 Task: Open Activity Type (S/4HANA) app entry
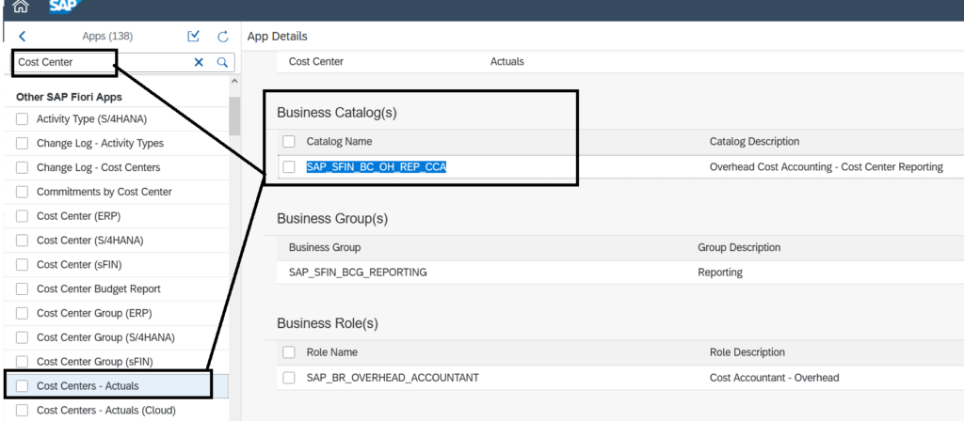click(x=91, y=119)
